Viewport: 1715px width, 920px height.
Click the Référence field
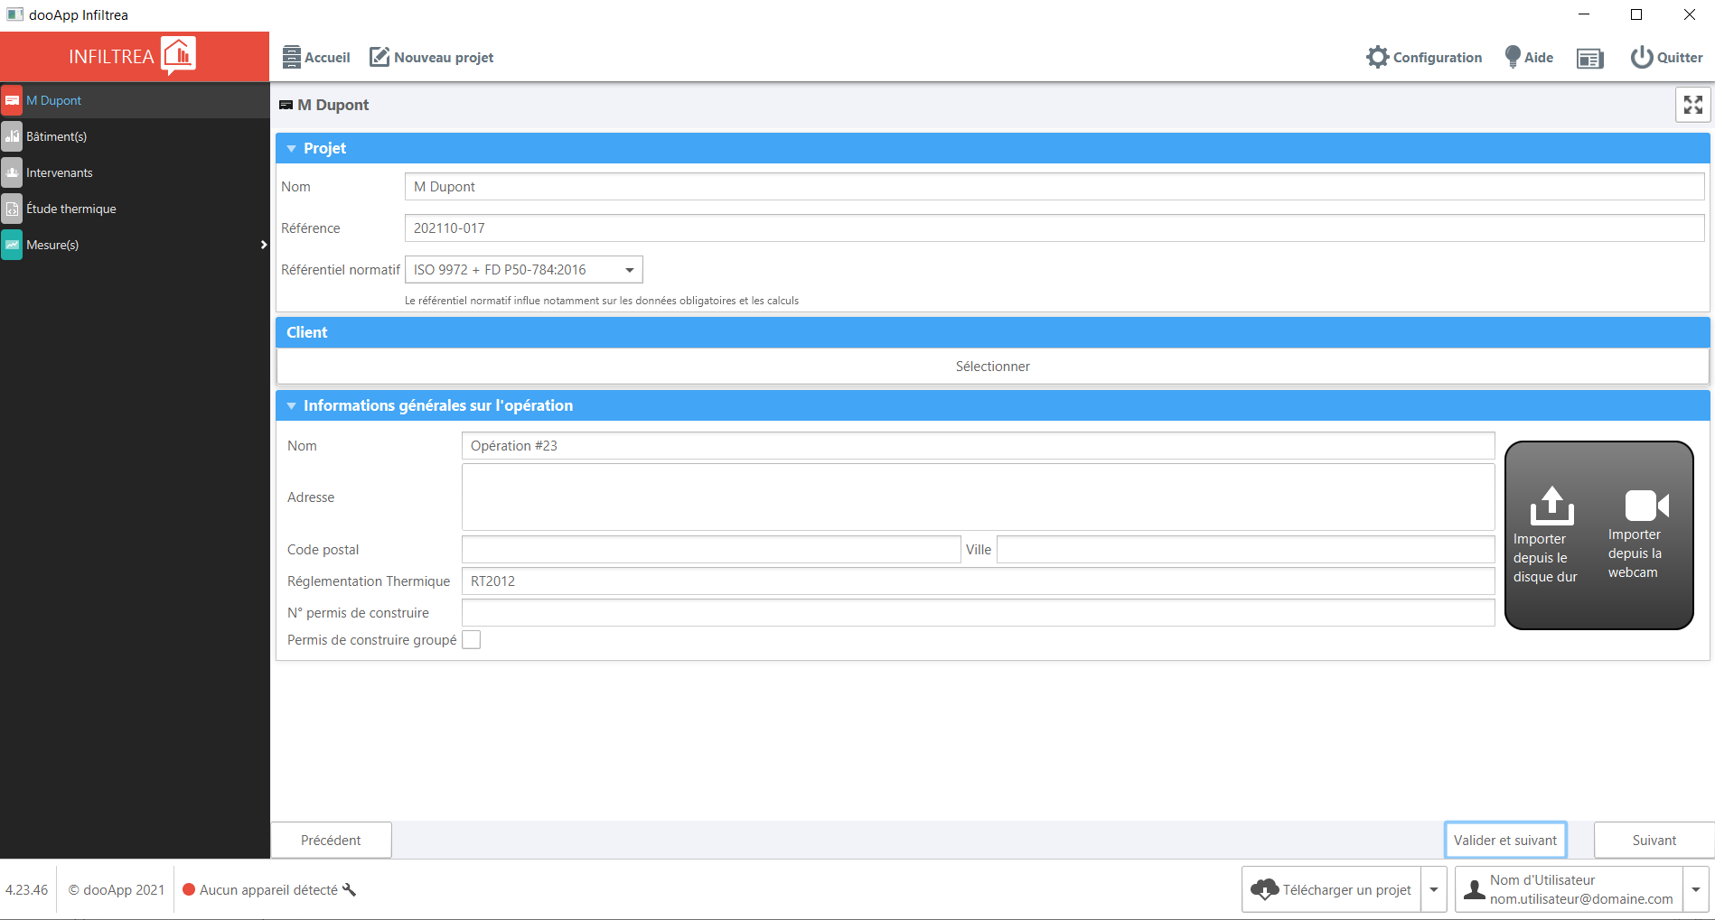point(1054,228)
